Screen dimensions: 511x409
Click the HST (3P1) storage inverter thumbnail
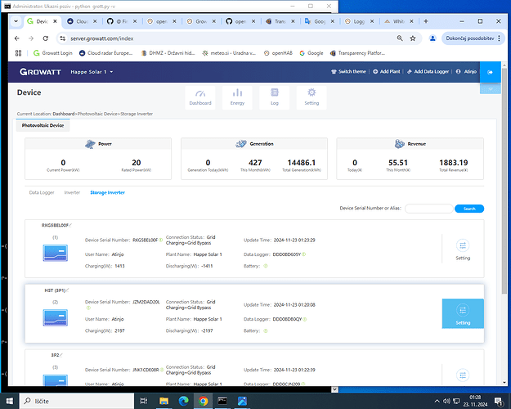[56, 317]
